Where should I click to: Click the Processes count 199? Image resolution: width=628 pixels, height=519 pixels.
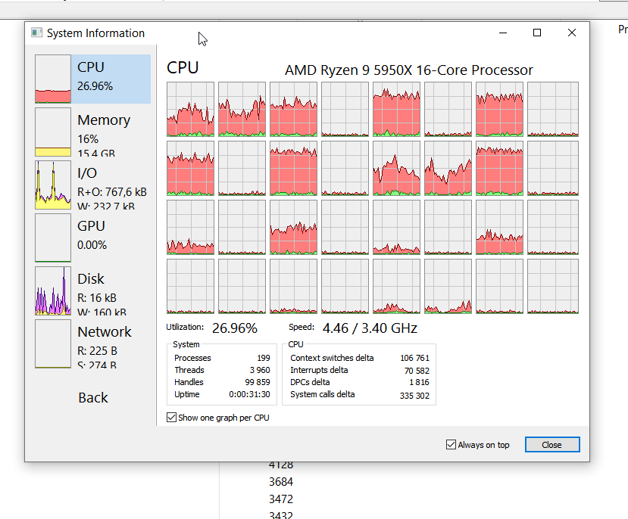264,358
